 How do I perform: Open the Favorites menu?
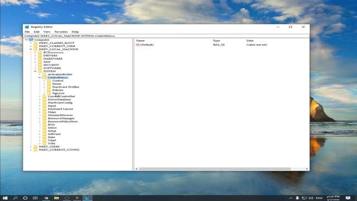(x=61, y=32)
